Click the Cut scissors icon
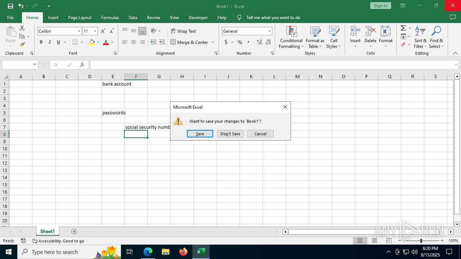Viewport: 461px width, 259px height. click(x=22, y=28)
